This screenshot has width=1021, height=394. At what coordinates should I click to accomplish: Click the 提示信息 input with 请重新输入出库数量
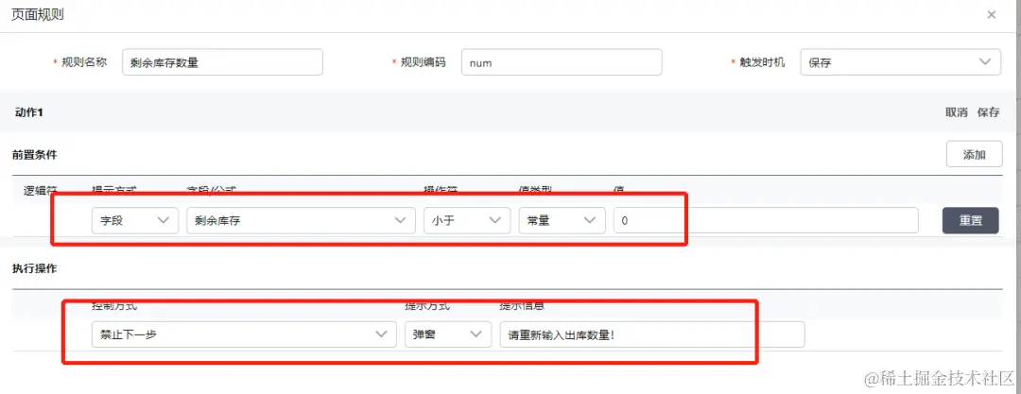pos(652,334)
